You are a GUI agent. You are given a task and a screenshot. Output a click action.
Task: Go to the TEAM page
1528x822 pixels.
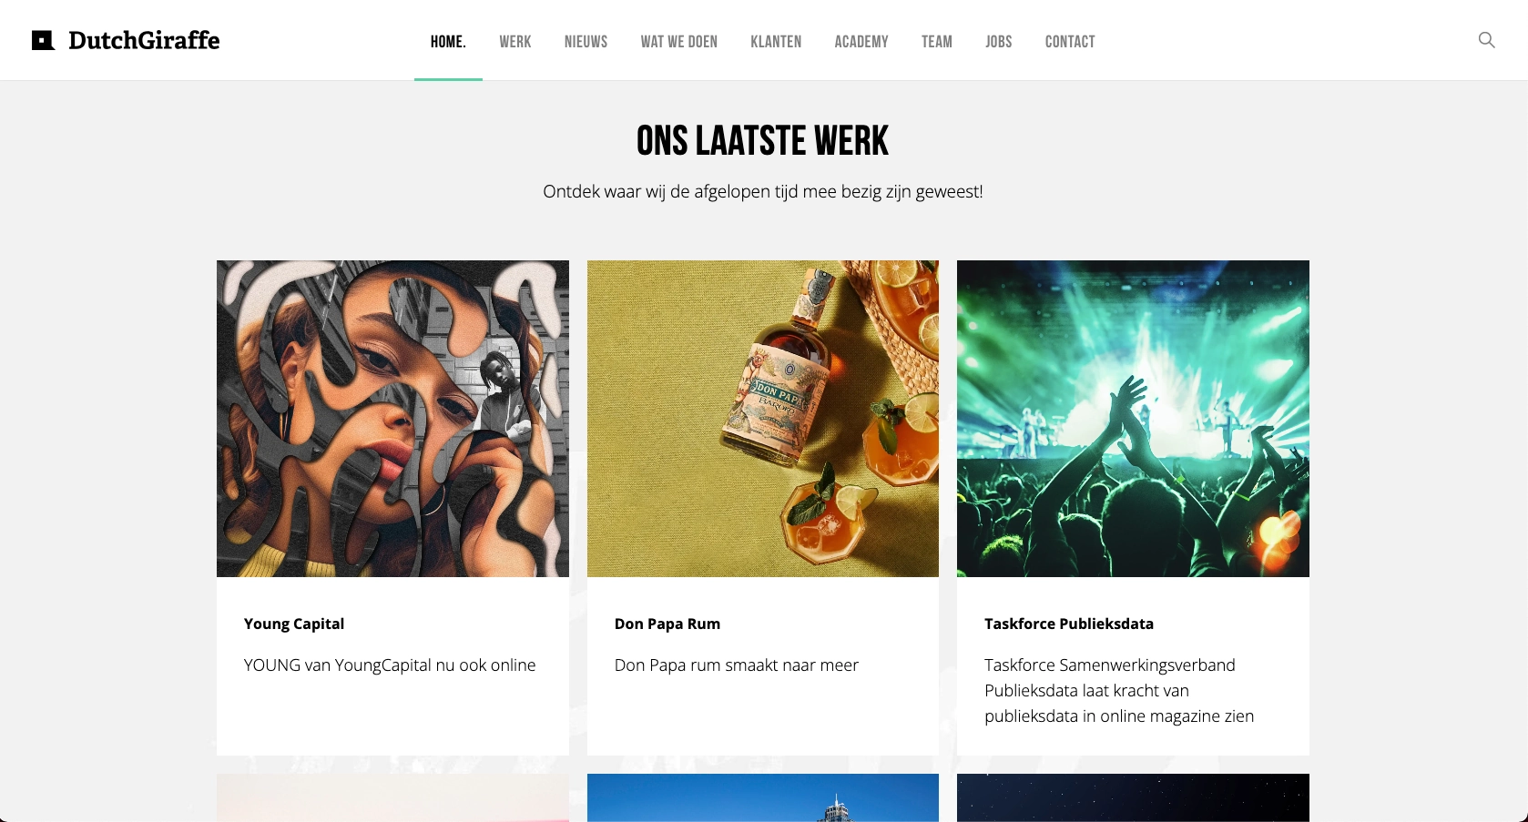pos(937,42)
